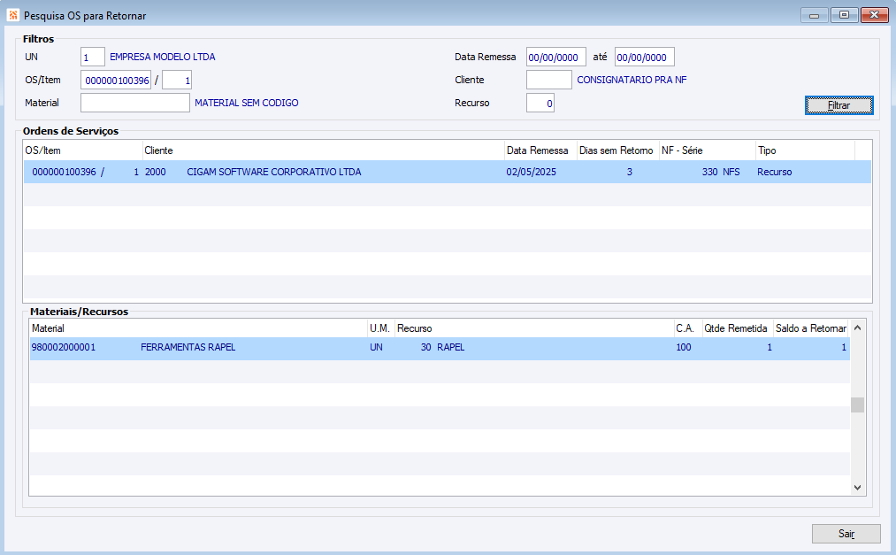
Task: Select the OS number field 000000100396
Action: pos(116,80)
